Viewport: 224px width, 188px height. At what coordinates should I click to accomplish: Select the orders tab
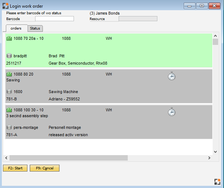point(16,28)
